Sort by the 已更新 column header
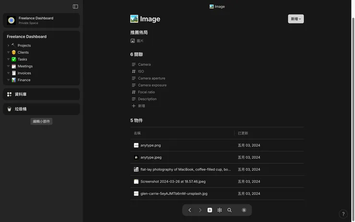 click(243, 133)
